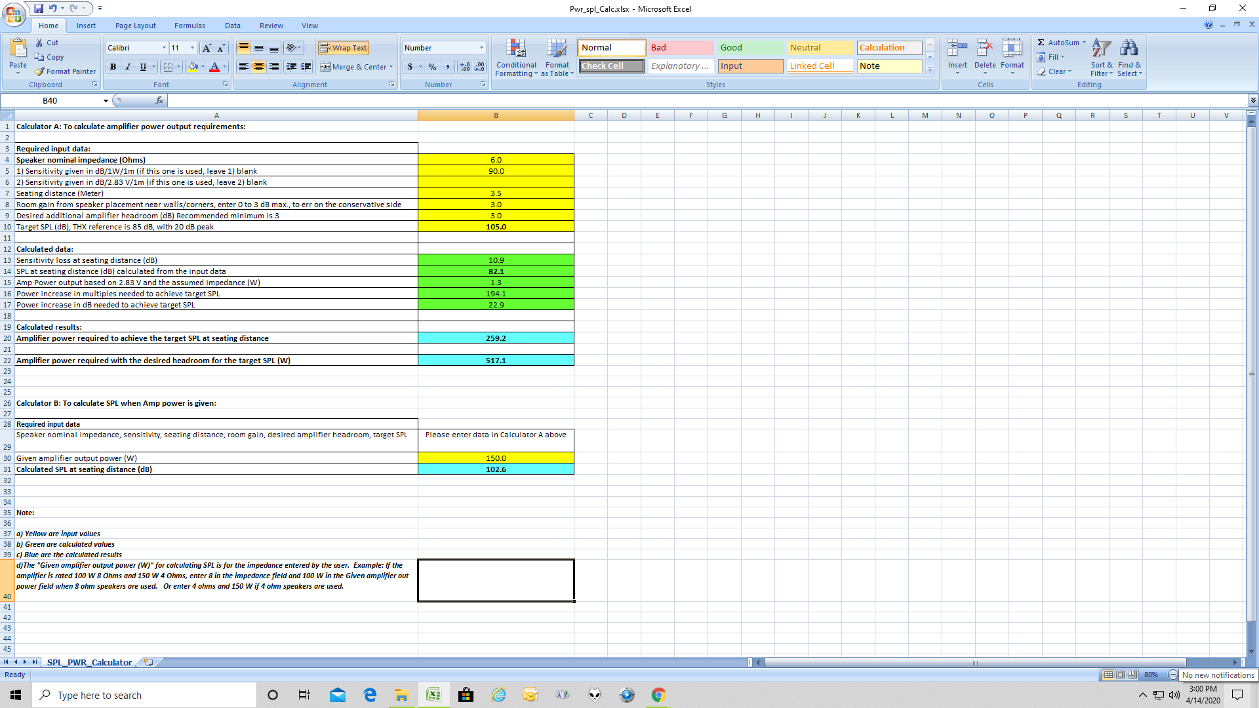Image resolution: width=1259 pixels, height=708 pixels.
Task: Toggle Bold formatting
Action: [113, 67]
